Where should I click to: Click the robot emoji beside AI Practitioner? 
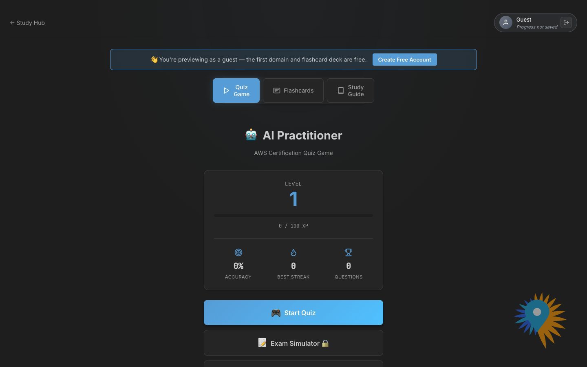click(x=251, y=135)
